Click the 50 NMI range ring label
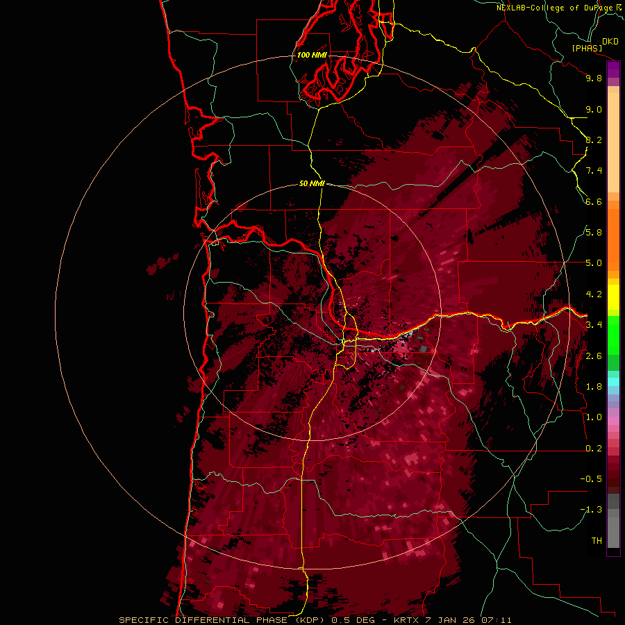 (x=312, y=183)
